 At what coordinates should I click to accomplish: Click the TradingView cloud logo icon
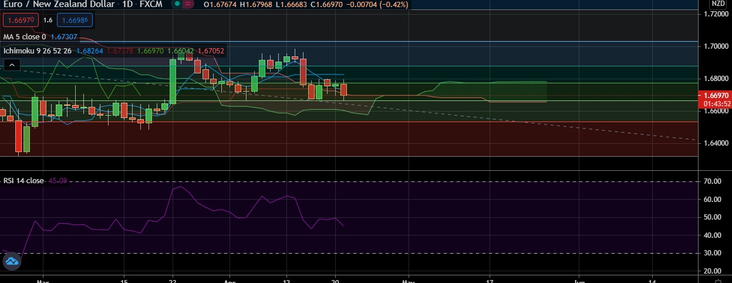pos(12,262)
